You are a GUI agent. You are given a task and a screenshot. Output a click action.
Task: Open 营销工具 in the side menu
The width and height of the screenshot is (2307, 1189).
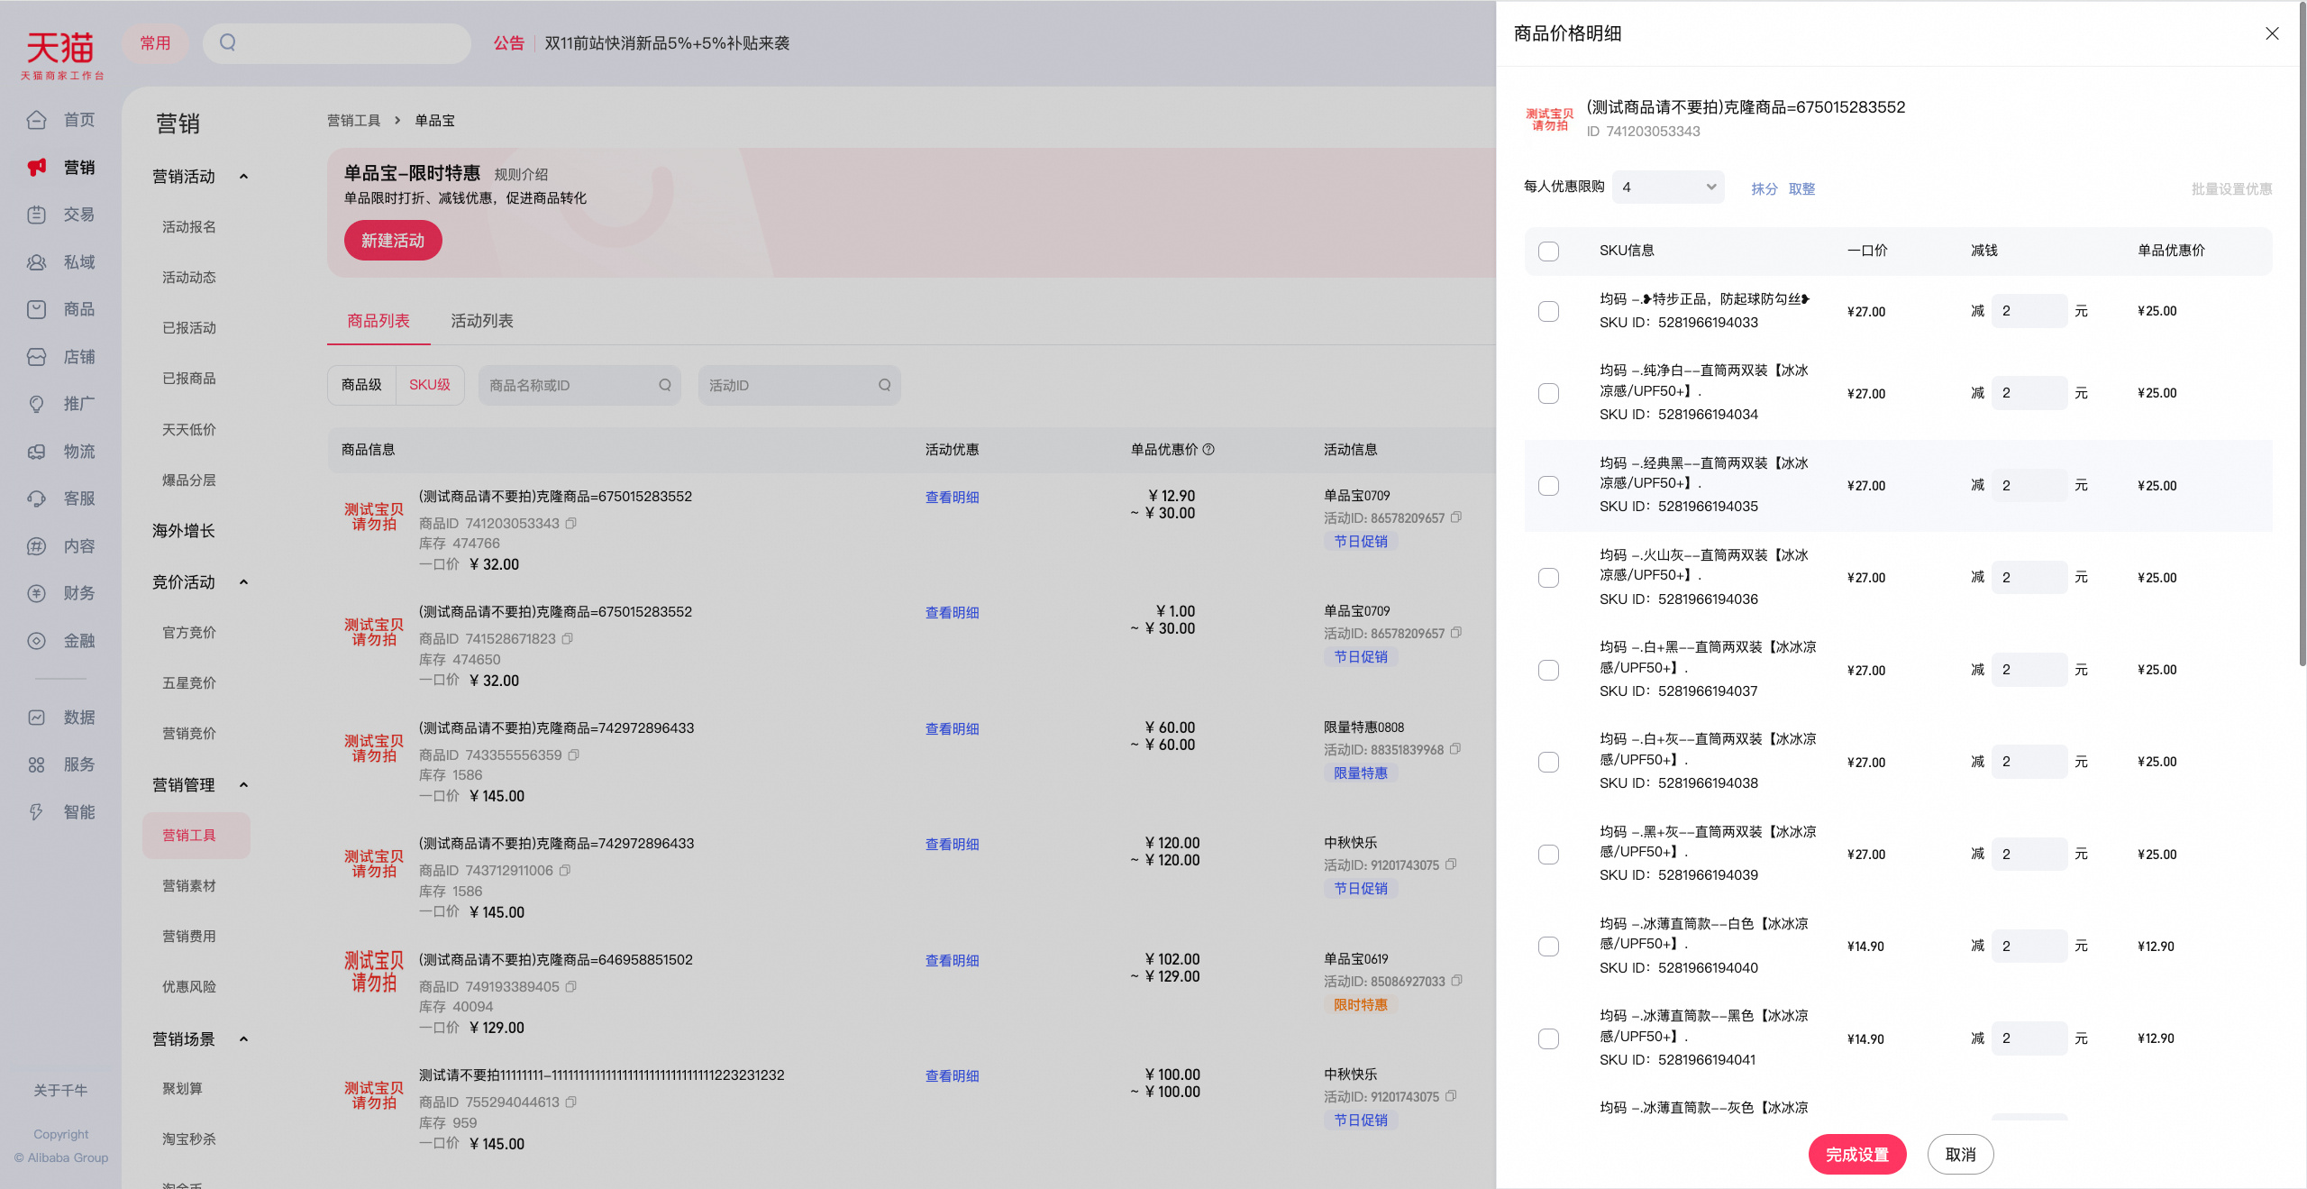coord(196,836)
